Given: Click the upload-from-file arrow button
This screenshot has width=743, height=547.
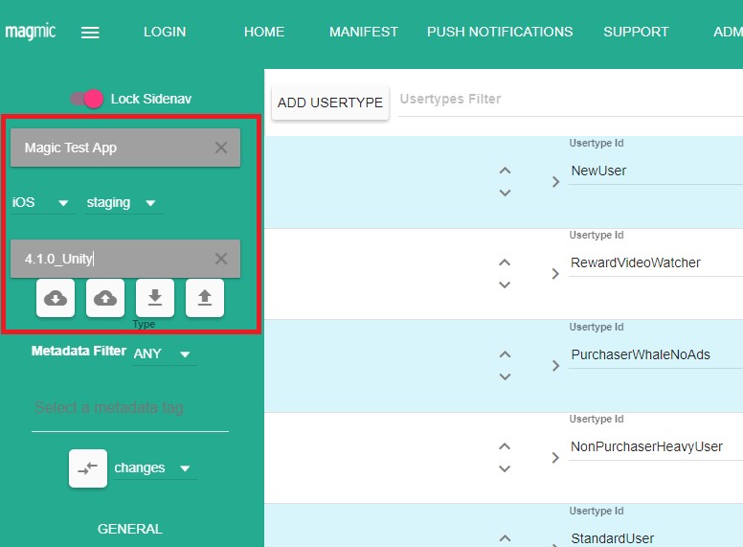Looking at the screenshot, I should coord(205,298).
